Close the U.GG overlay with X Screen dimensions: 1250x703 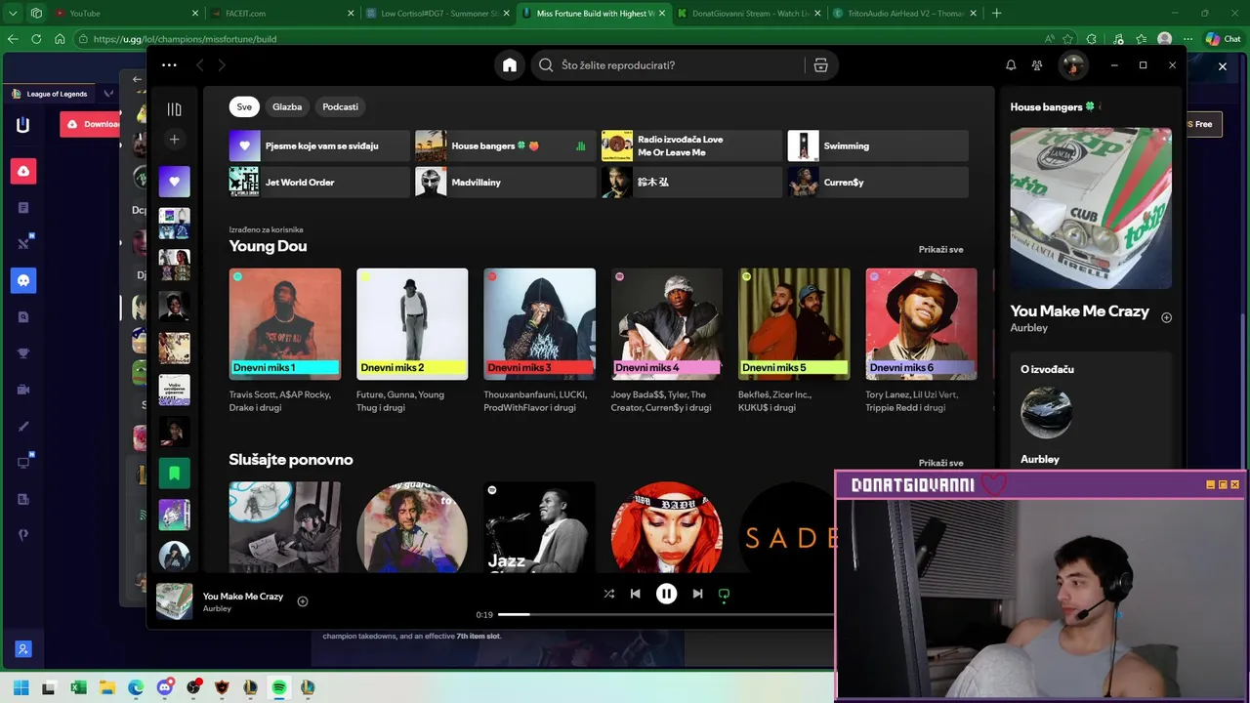[x=1222, y=66]
